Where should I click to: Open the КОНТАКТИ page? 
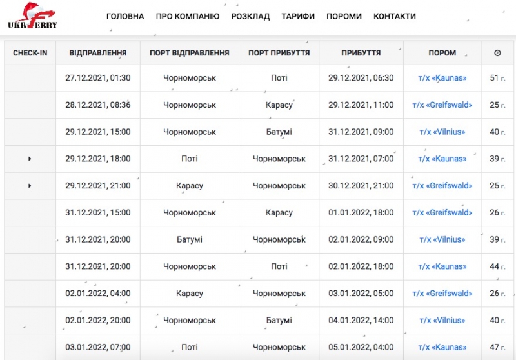(395, 17)
